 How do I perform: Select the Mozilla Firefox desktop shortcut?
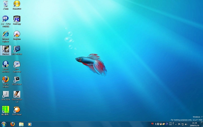(x=6, y=82)
